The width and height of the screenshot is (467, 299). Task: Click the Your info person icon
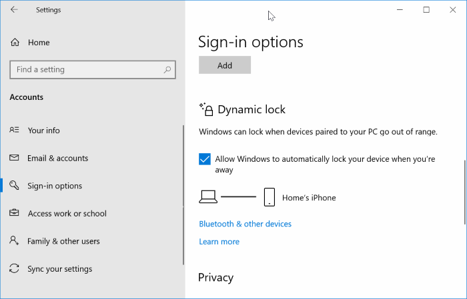(x=14, y=131)
